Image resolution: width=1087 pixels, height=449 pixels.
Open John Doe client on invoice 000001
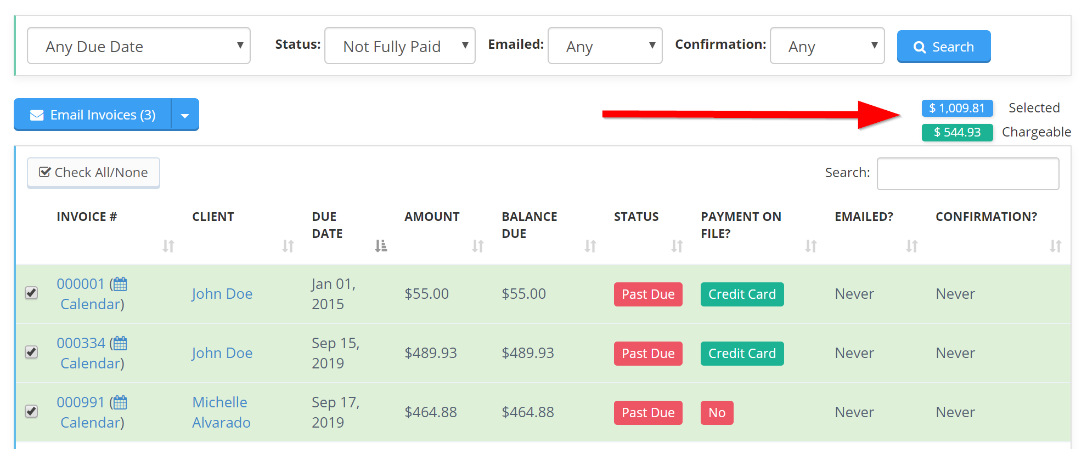(222, 294)
